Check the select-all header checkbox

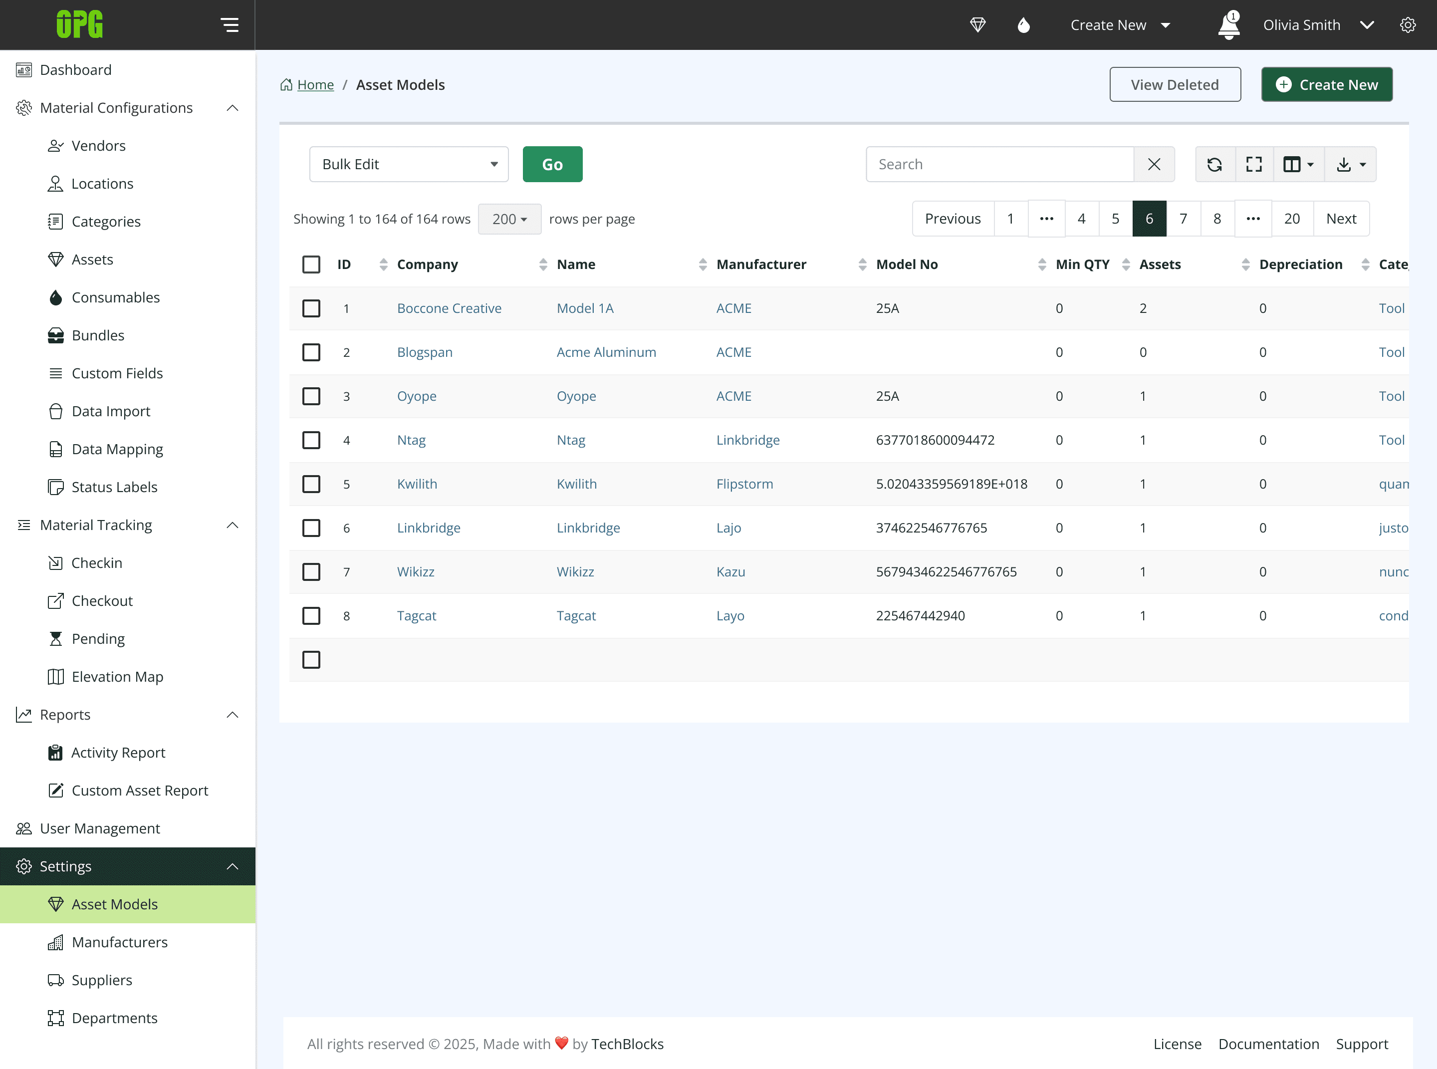(311, 264)
